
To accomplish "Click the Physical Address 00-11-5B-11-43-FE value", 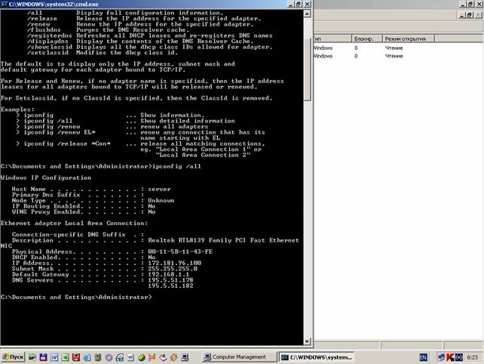I will point(180,251).
